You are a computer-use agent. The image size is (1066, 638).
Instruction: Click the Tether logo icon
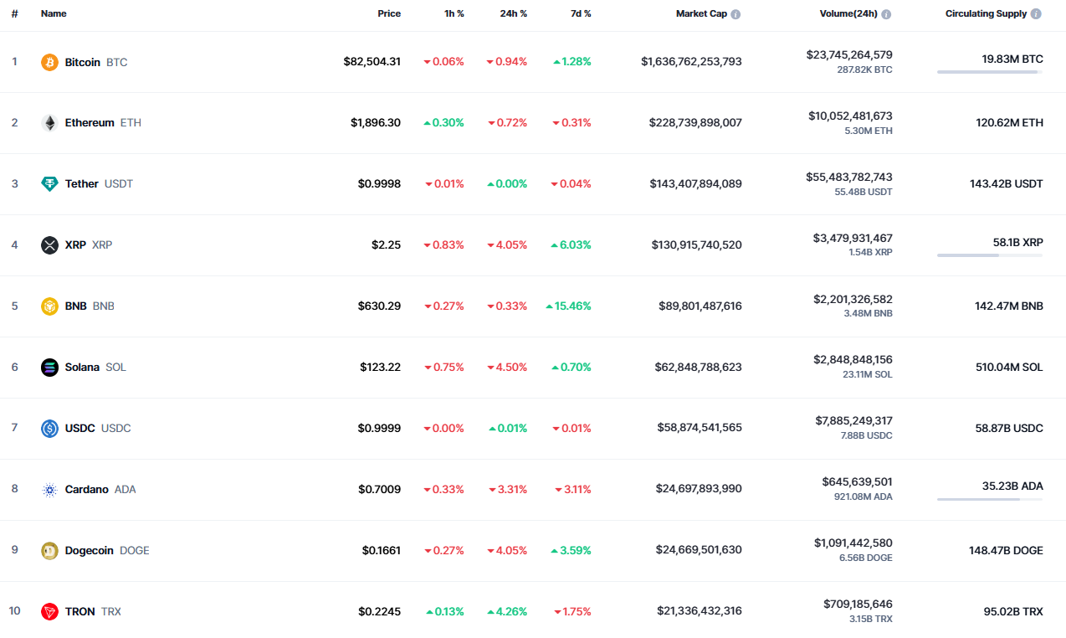[49, 184]
